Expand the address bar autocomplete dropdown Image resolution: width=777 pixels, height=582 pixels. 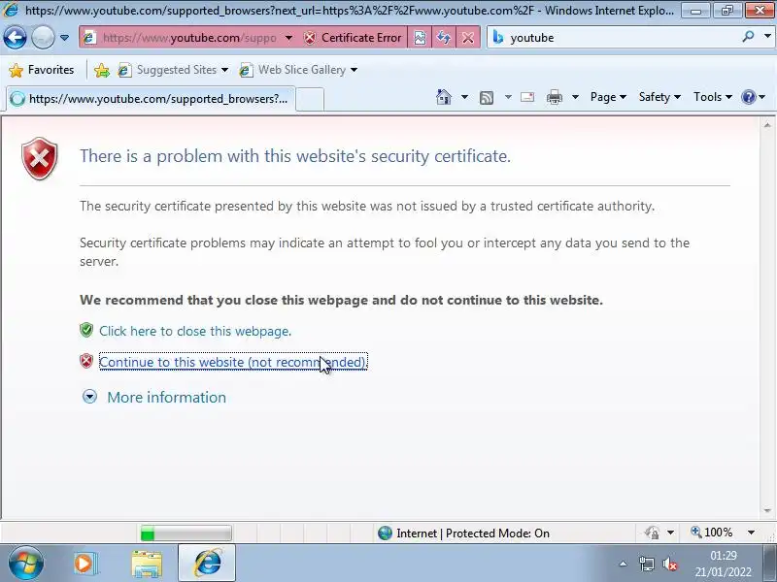288,38
